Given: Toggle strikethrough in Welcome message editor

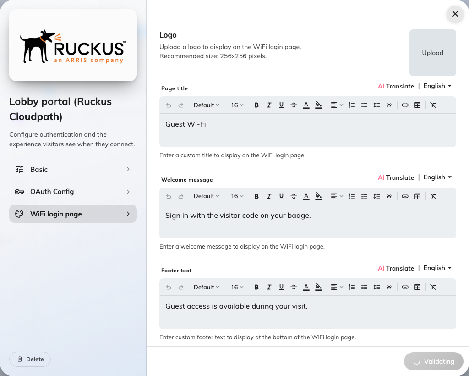Looking at the screenshot, I should coord(294,196).
